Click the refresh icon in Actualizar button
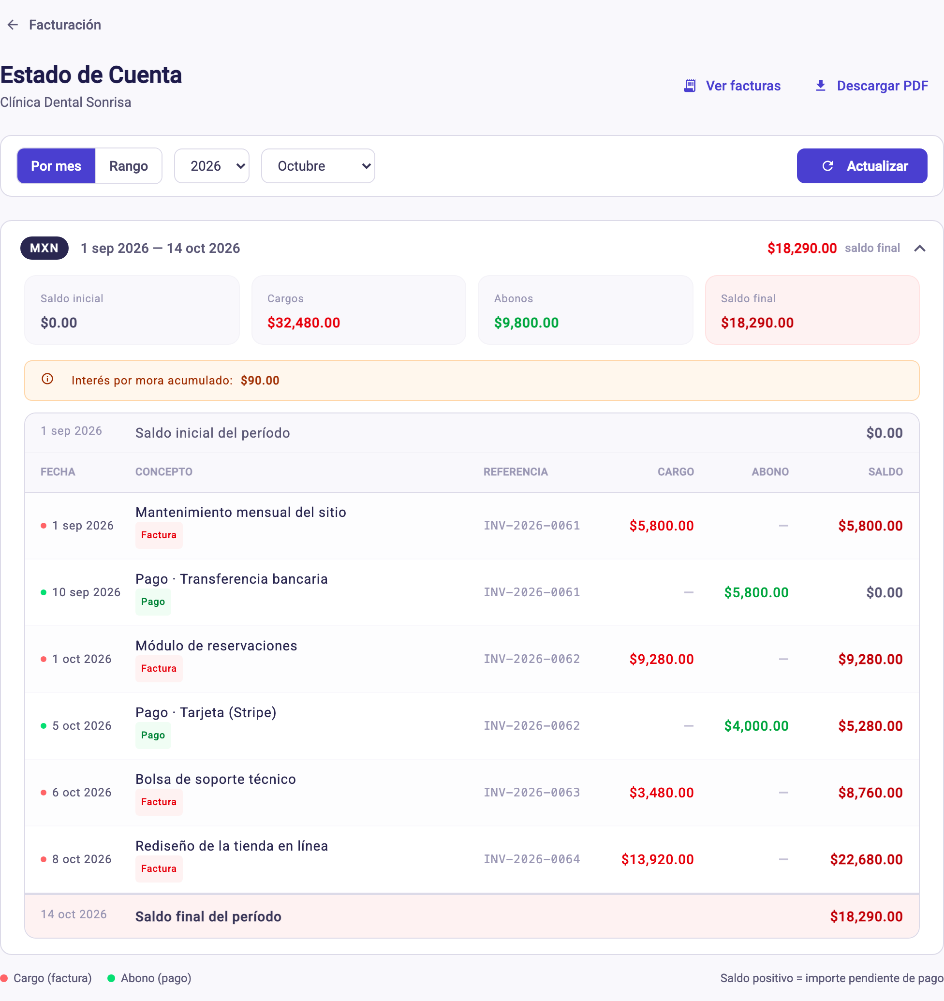Screen dimensions: 944x1001 (x=827, y=166)
